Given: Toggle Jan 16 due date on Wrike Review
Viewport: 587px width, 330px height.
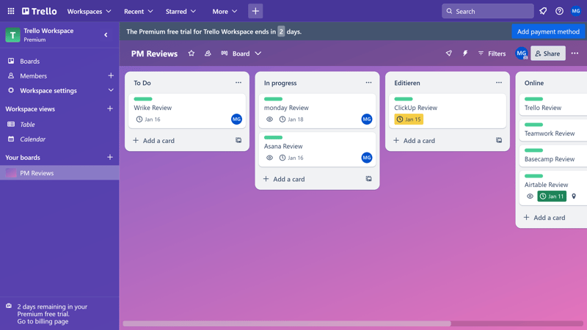Looking at the screenshot, I should pos(148,120).
